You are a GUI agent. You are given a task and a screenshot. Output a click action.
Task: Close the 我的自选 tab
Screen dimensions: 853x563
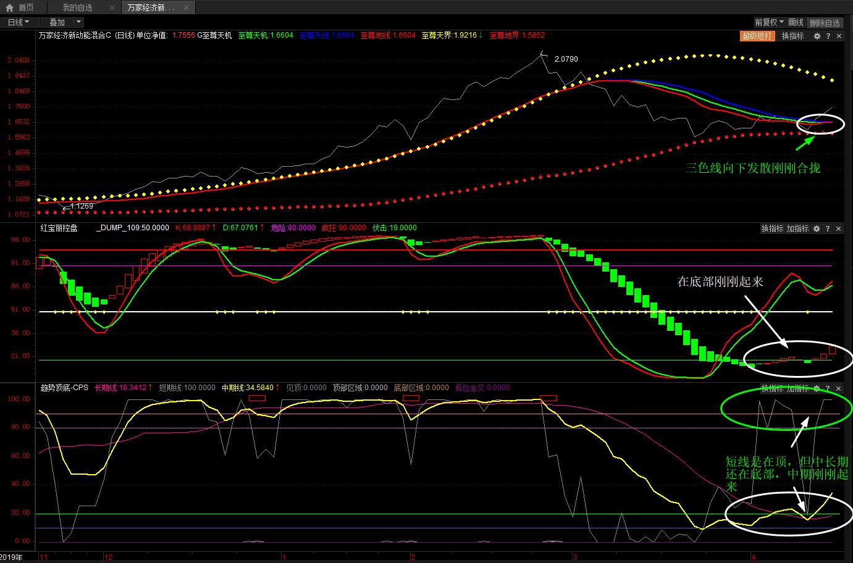click(x=111, y=7)
